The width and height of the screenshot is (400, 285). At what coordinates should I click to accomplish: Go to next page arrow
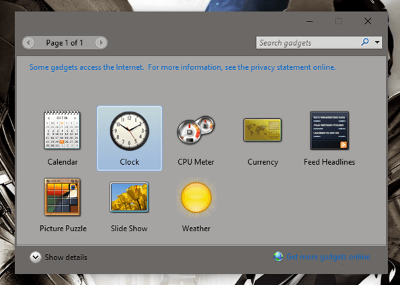pos(101,42)
